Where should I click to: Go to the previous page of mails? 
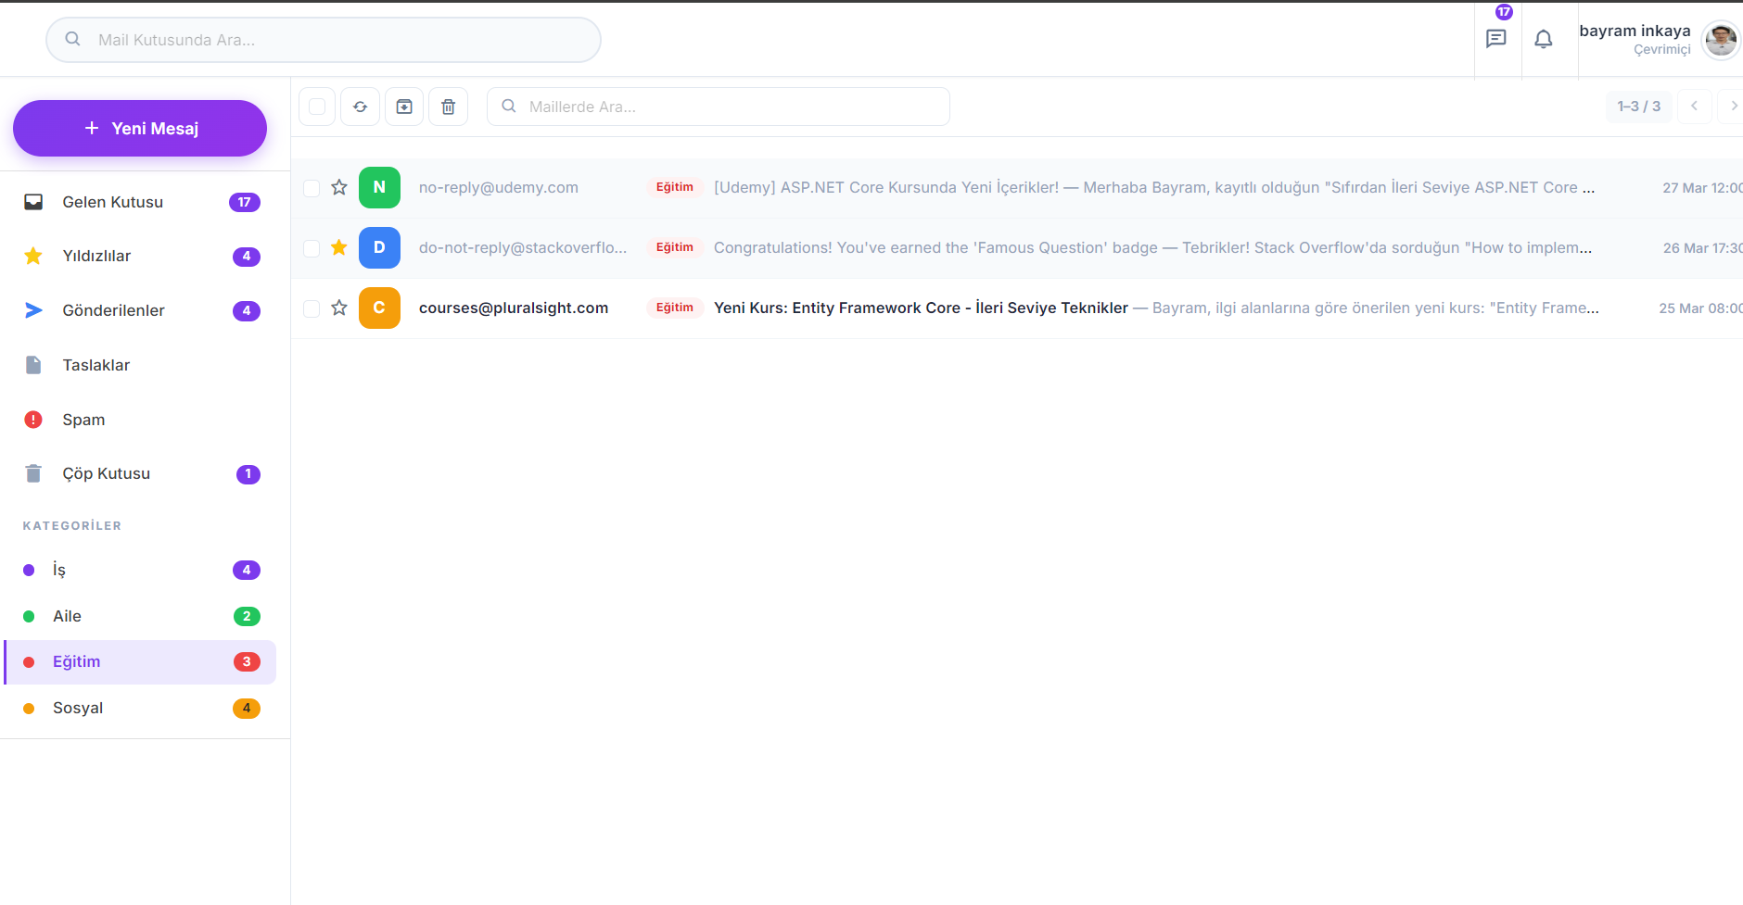(1694, 106)
